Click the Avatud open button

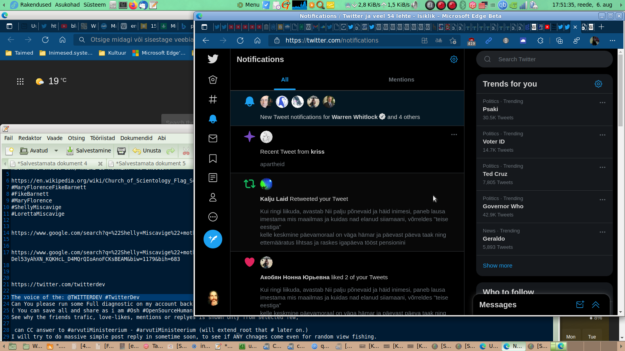[34, 151]
